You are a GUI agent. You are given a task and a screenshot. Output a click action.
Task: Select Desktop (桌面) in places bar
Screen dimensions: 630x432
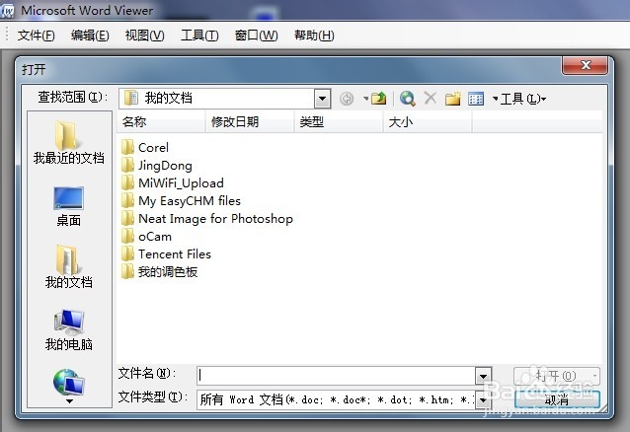(x=69, y=206)
